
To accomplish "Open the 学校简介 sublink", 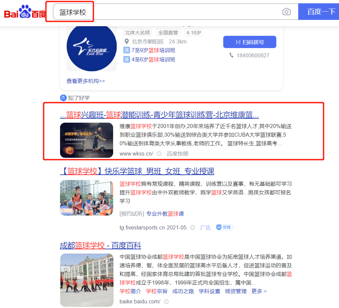I will 130,291.
